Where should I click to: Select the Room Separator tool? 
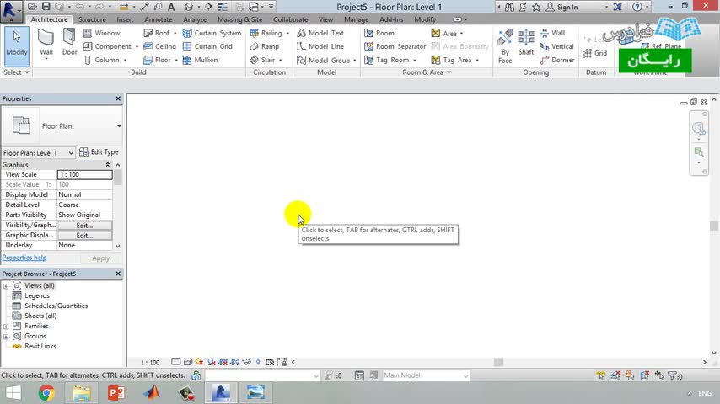coord(395,46)
